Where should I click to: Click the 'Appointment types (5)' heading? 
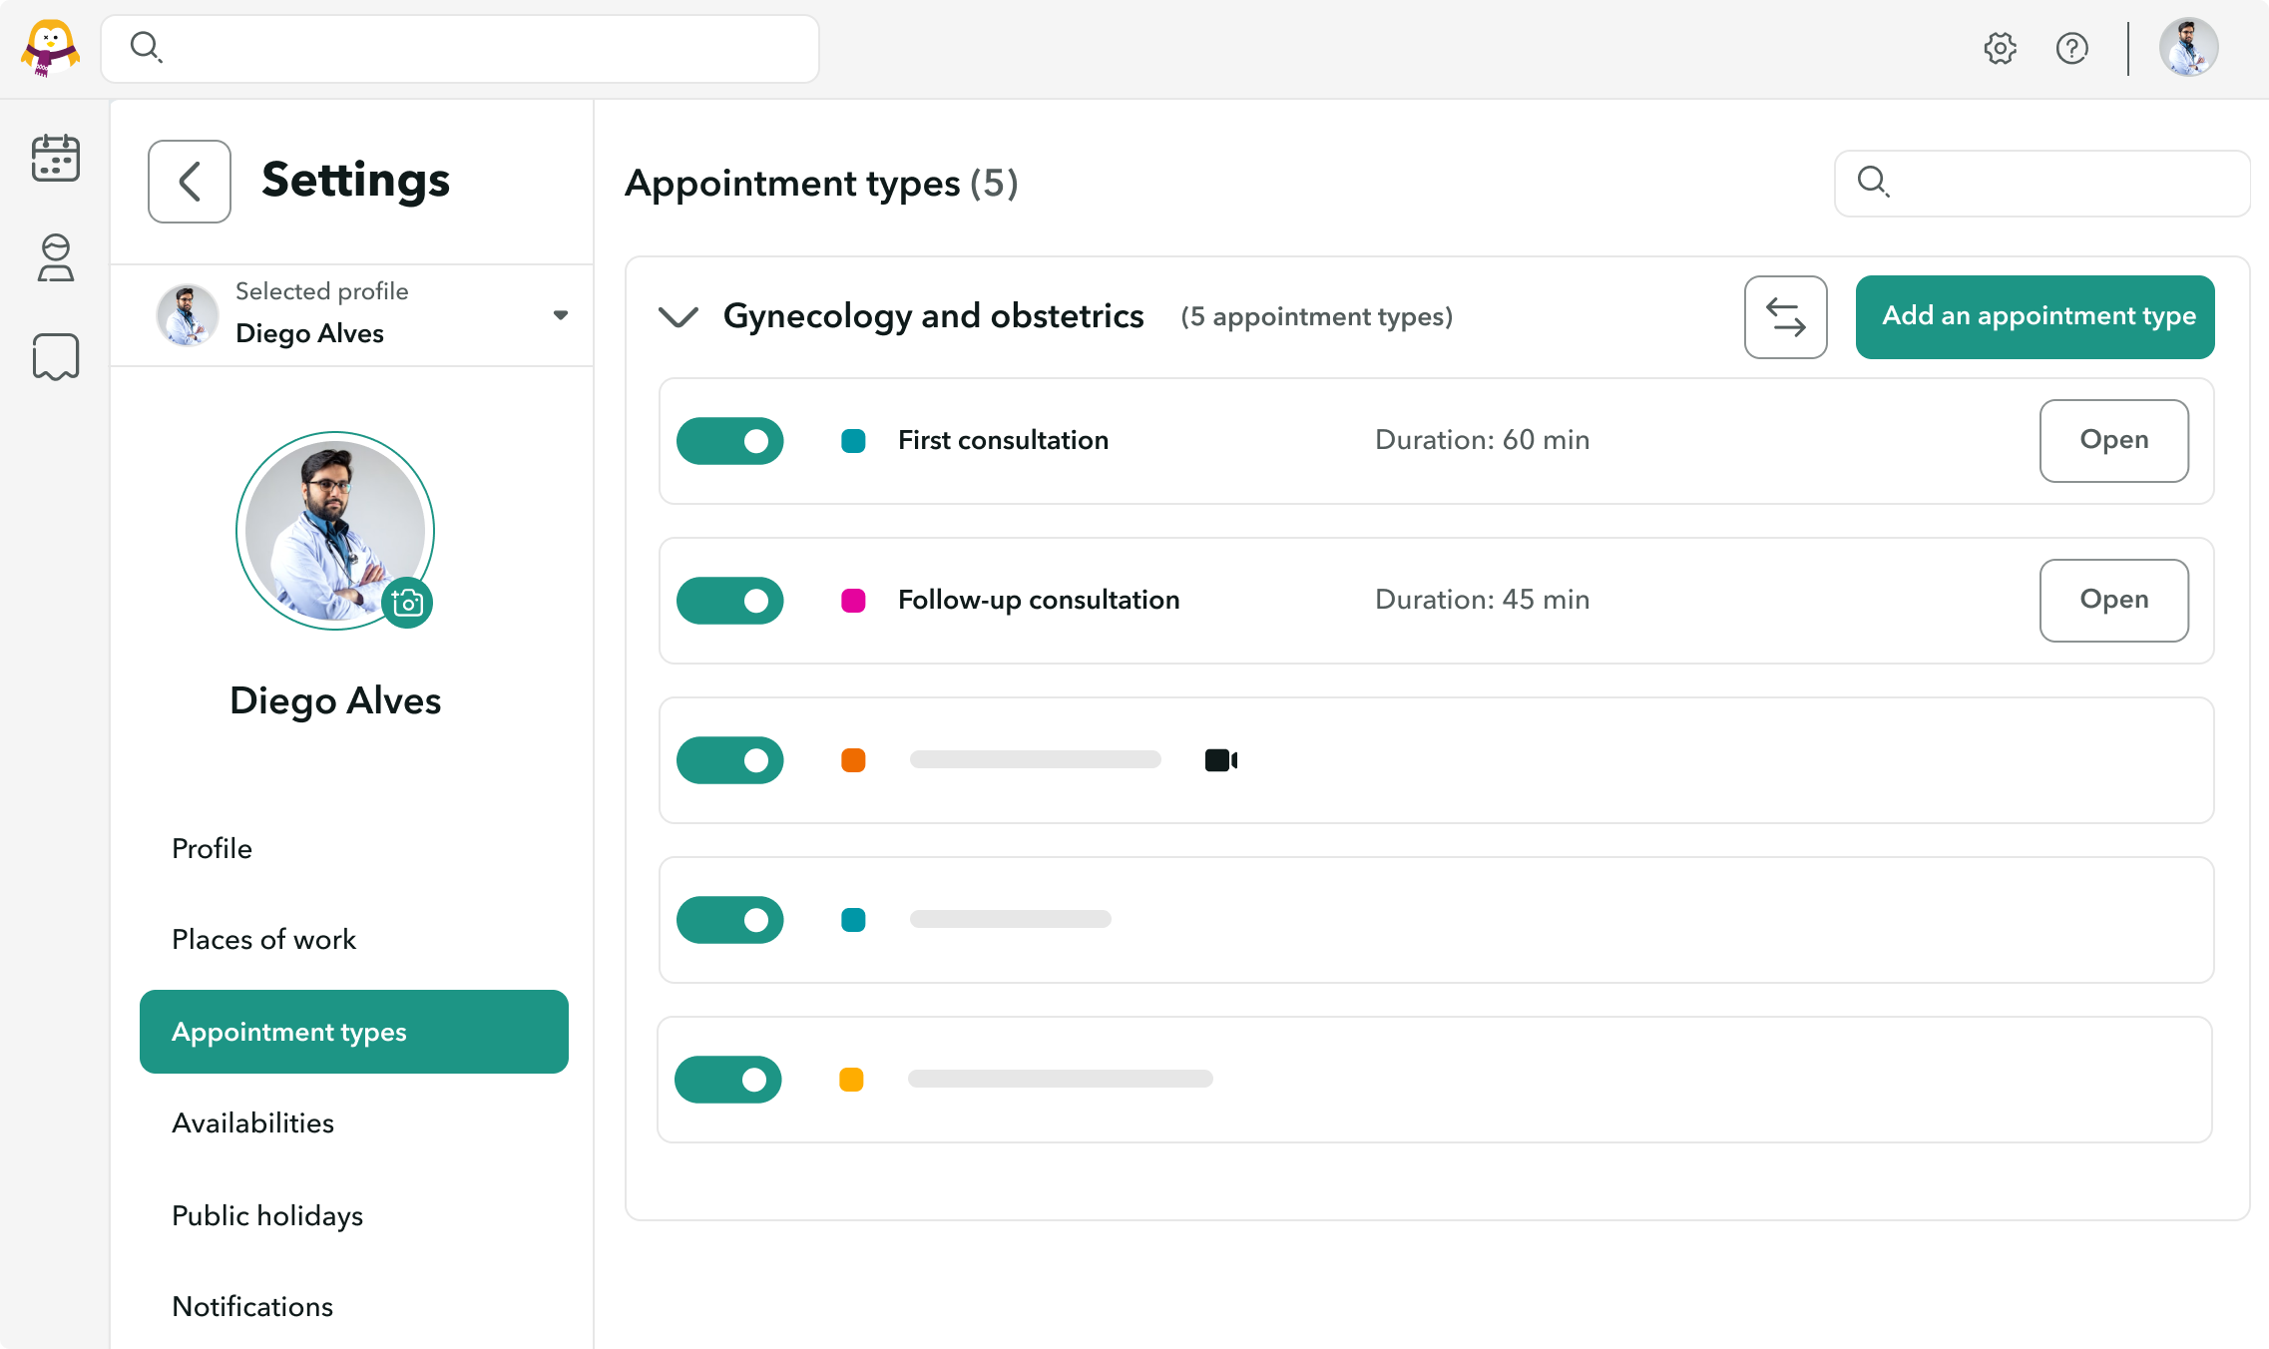point(821,184)
